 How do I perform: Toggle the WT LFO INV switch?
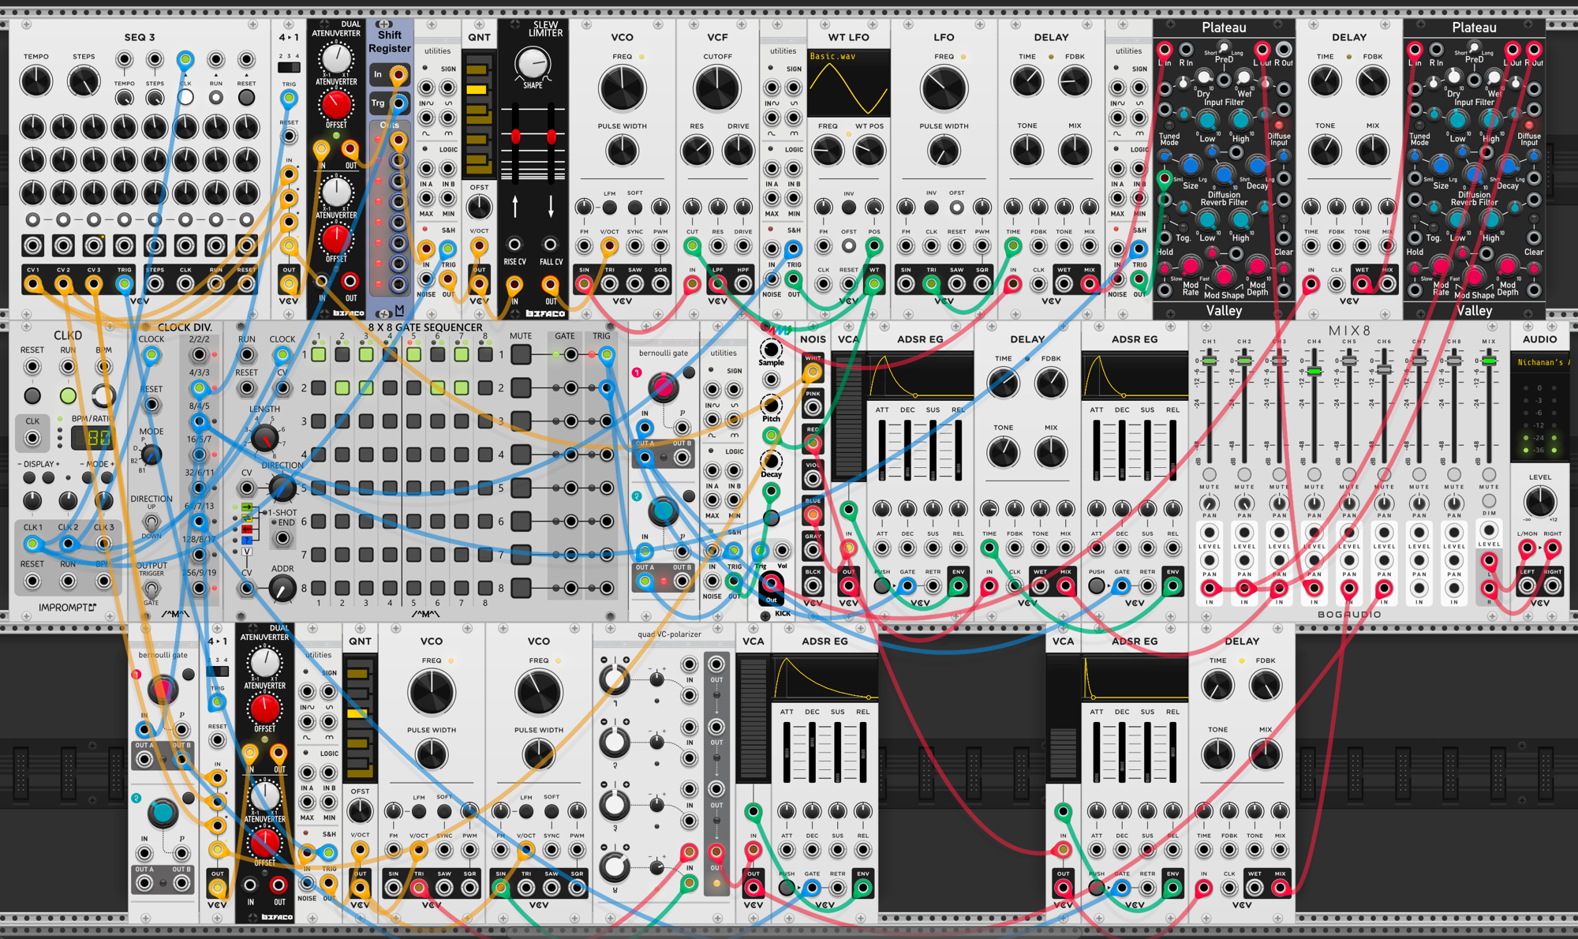pyautogui.click(x=849, y=207)
